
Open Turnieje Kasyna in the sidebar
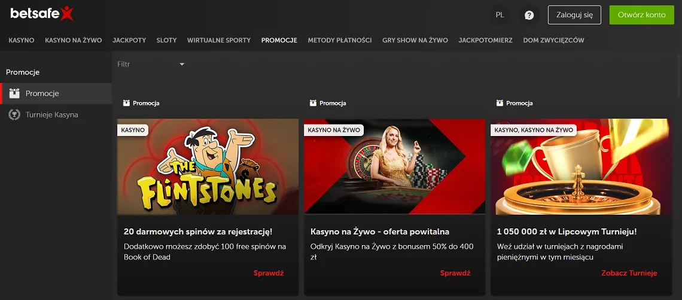(56, 115)
